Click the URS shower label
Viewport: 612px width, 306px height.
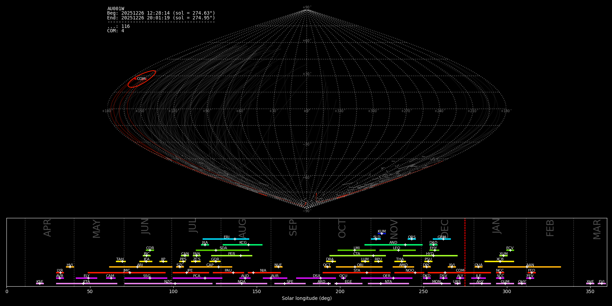(x=457, y=282)
